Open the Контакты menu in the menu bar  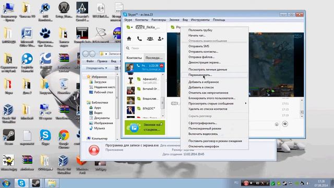pos(141,20)
